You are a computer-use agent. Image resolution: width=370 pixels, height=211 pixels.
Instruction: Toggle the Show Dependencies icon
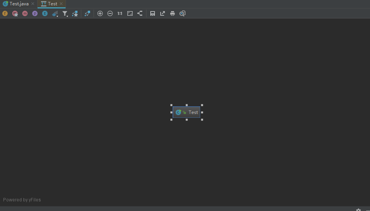(87, 13)
